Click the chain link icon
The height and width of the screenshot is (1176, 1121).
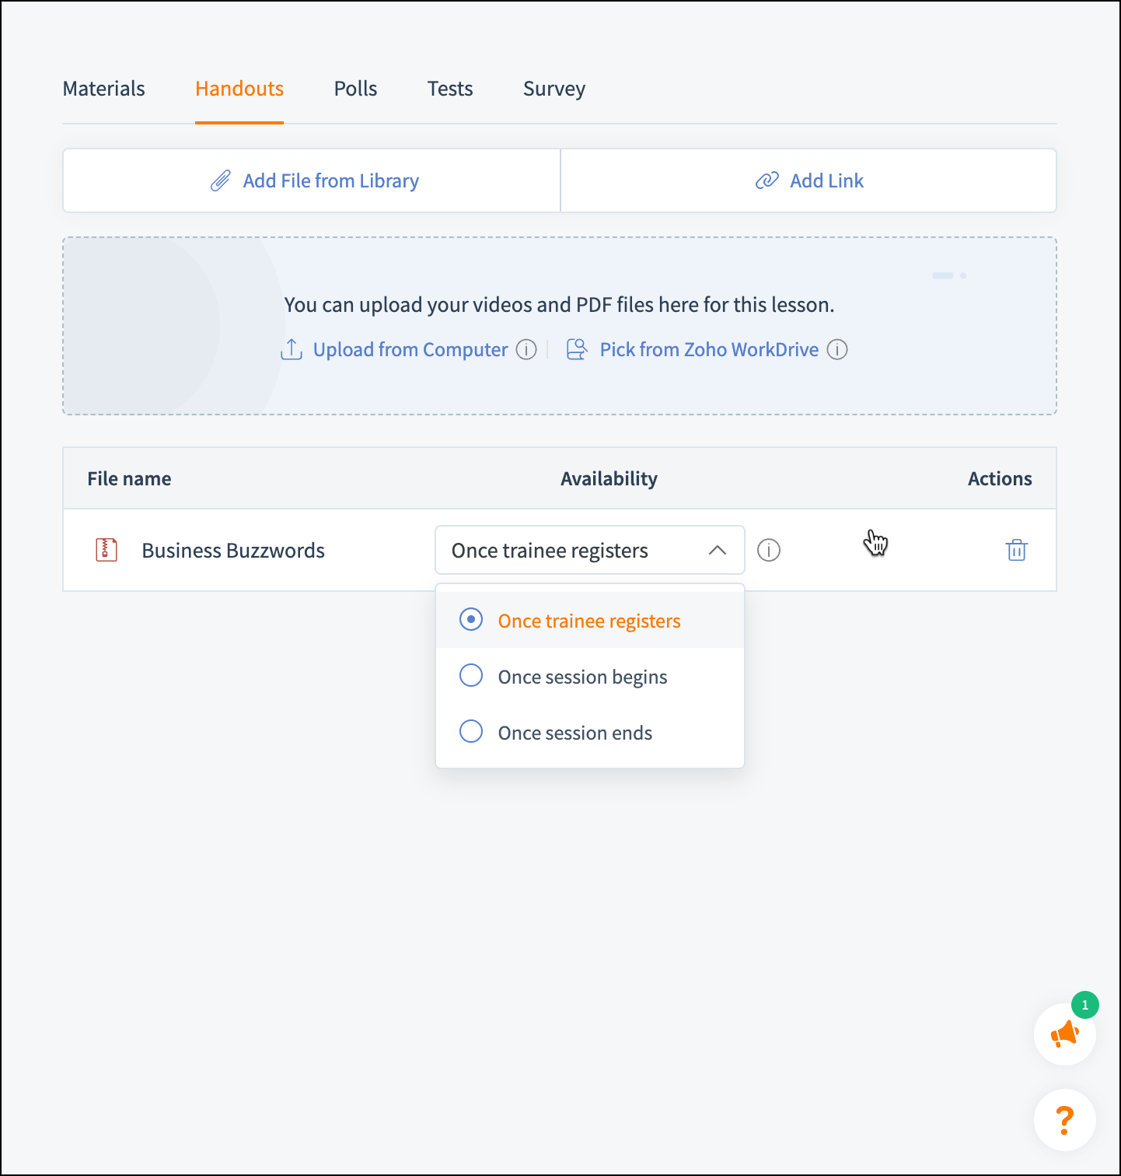767,181
